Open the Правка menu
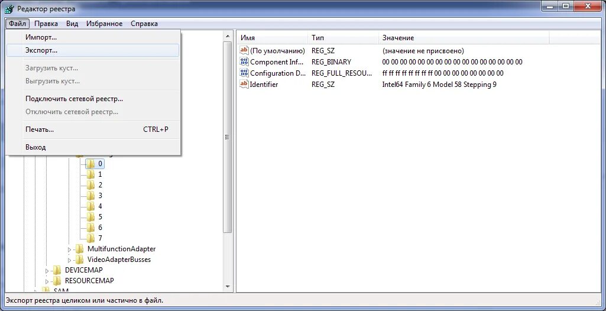 [46, 24]
